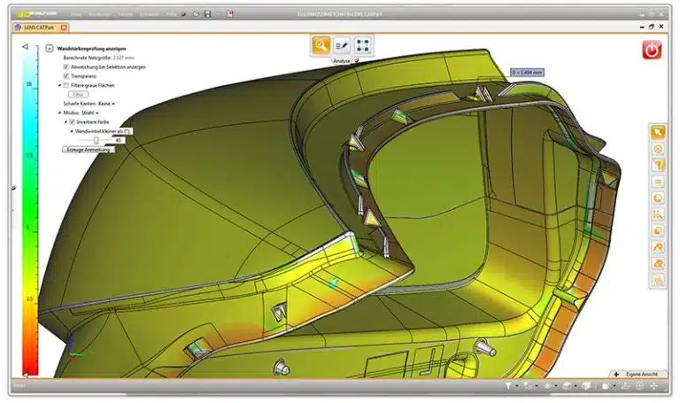Uncheck the Transparenz checkbox

(66, 75)
